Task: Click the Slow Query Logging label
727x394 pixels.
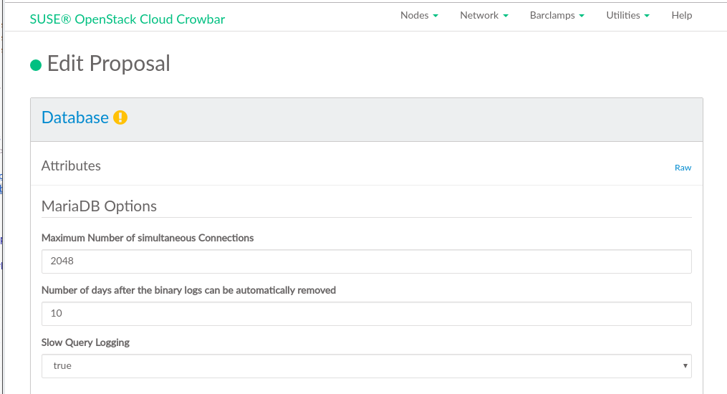Action: pos(85,342)
